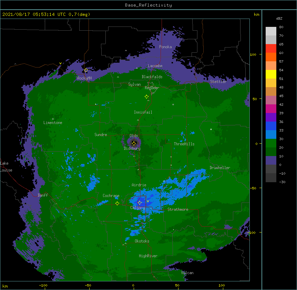Screen dimensions: 297x290
Task: Click the yellow diamond marker beside RockyMH
Action: pyautogui.click(x=86, y=70)
